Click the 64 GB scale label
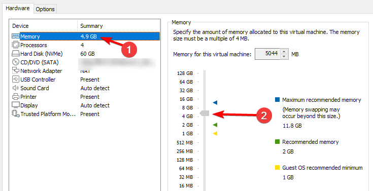 [x=186, y=82]
